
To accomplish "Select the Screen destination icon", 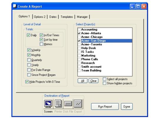I will 48,104.
